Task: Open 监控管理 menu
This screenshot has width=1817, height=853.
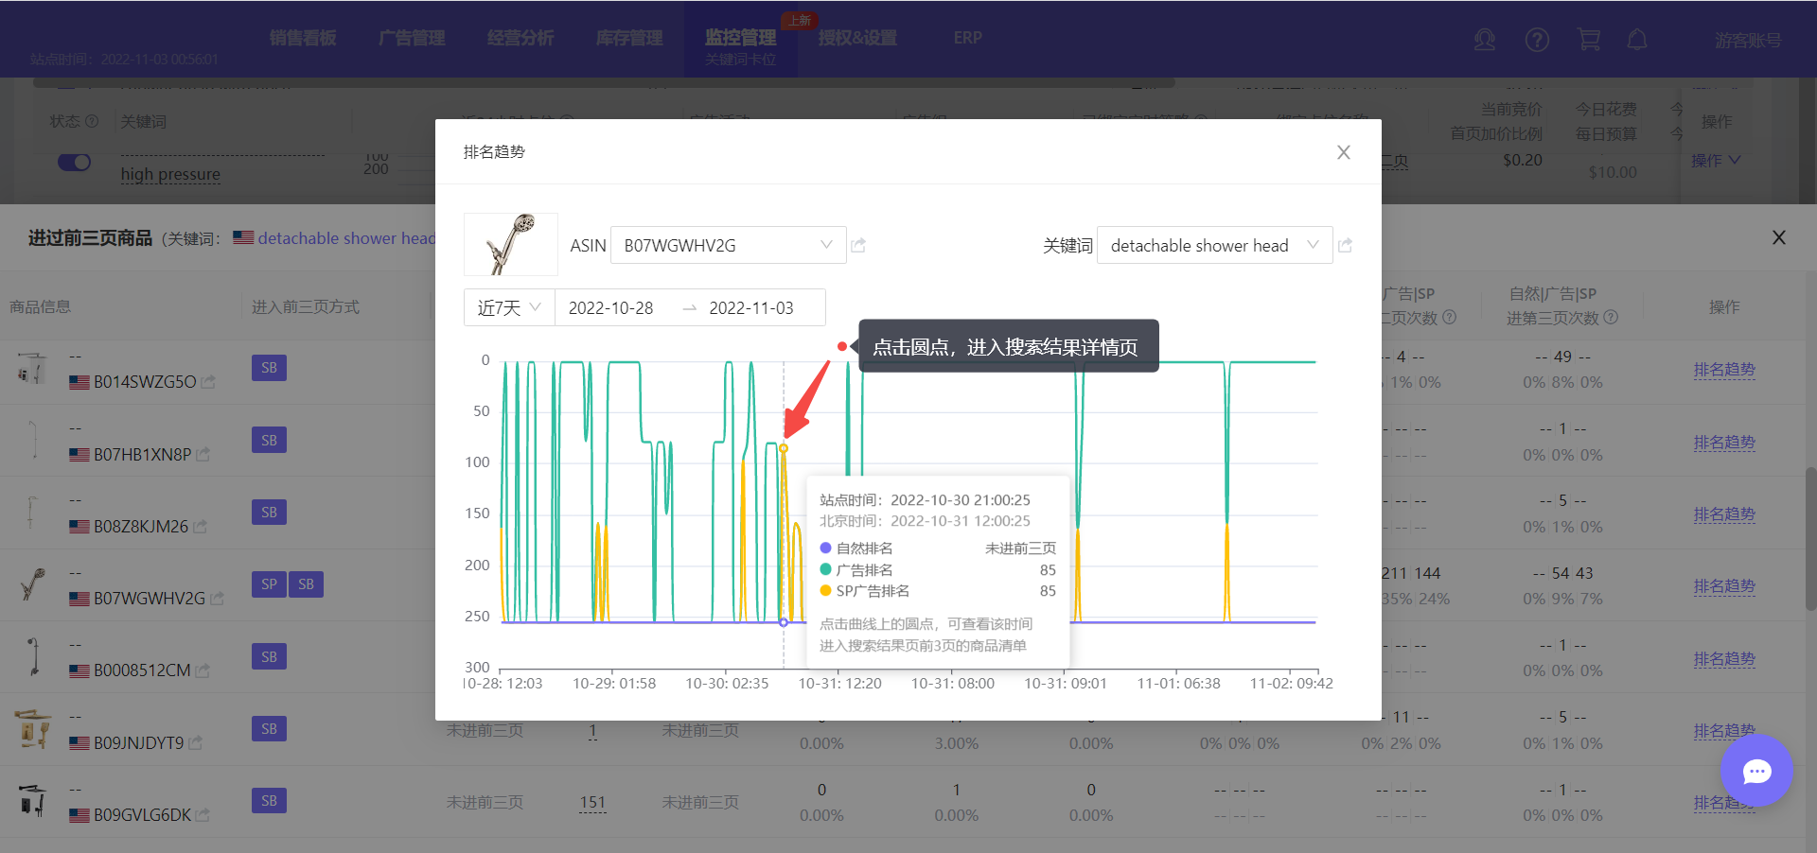Action: pos(740,38)
